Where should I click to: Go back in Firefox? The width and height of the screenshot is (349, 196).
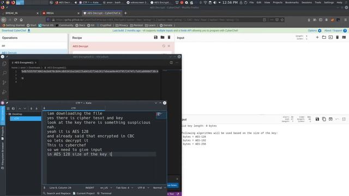[4, 20]
